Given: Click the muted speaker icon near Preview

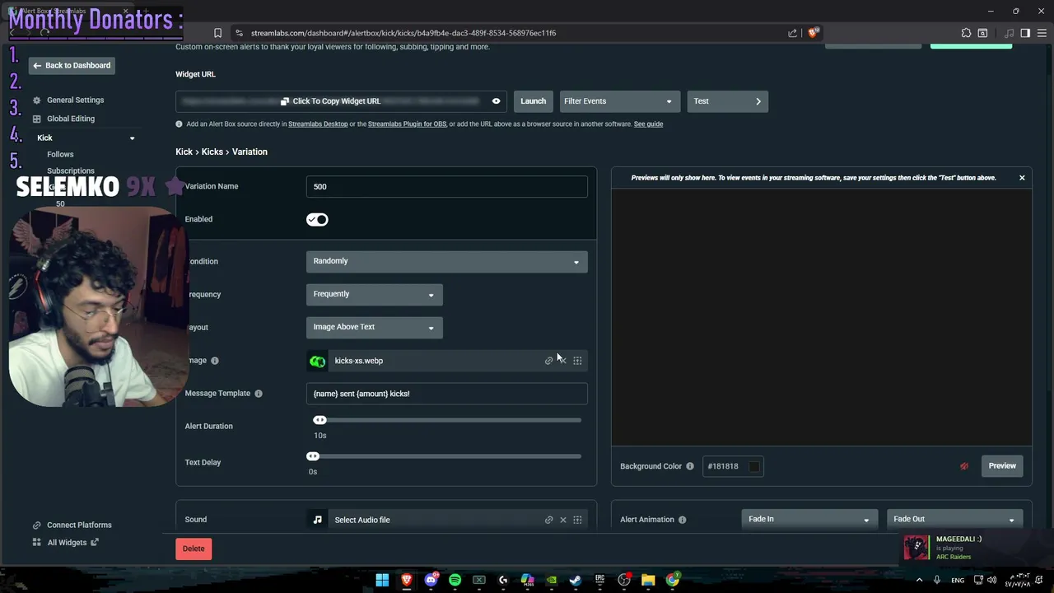Looking at the screenshot, I should pos(964,466).
